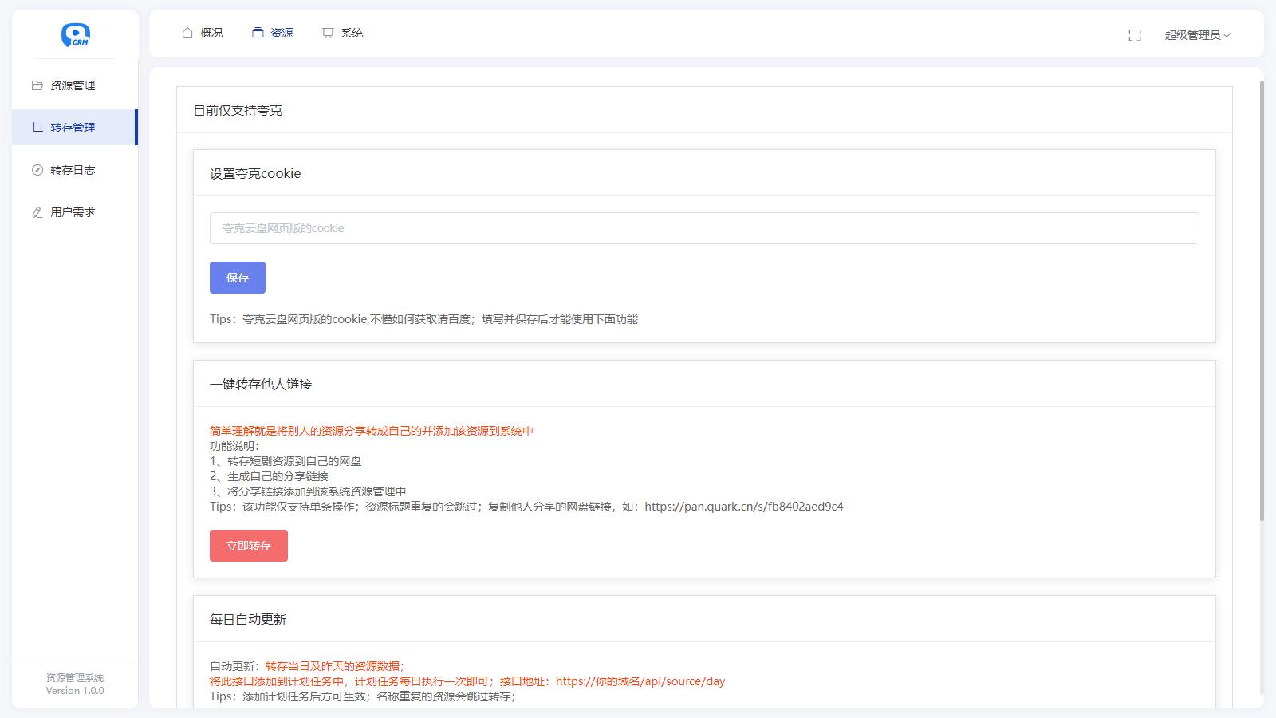Open 资源管理 in the sidebar menu
This screenshot has height=718, width=1276.
pyautogui.click(x=73, y=85)
